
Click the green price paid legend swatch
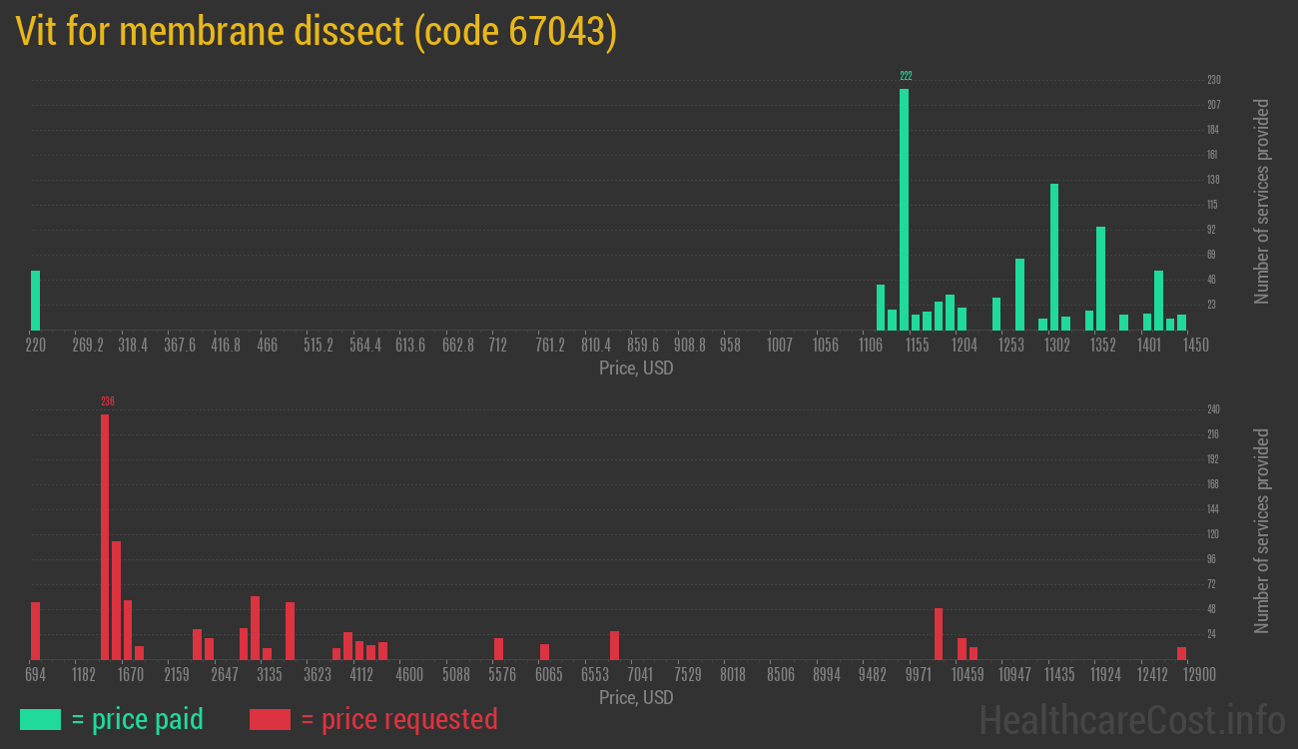coord(40,719)
